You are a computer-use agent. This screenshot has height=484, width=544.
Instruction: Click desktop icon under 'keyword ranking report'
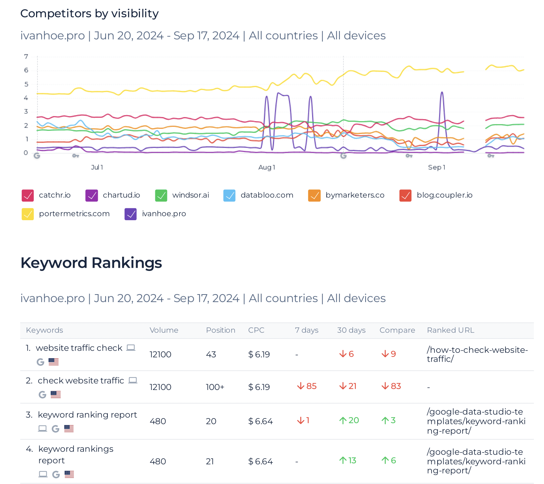click(x=42, y=428)
